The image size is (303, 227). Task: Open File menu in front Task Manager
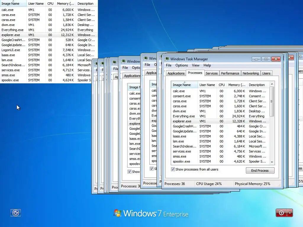tap(169, 65)
